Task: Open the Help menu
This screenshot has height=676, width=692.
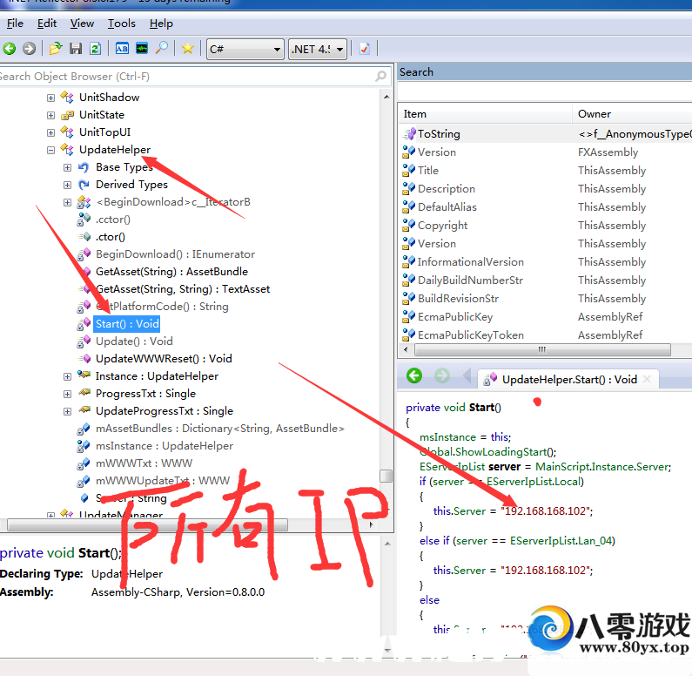Action: pos(161,24)
